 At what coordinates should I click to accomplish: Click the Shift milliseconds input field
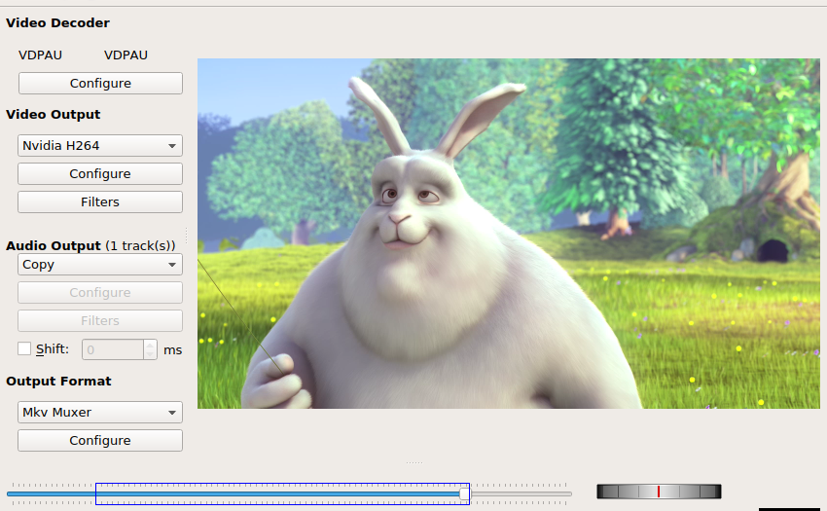[x=112, y=349]
